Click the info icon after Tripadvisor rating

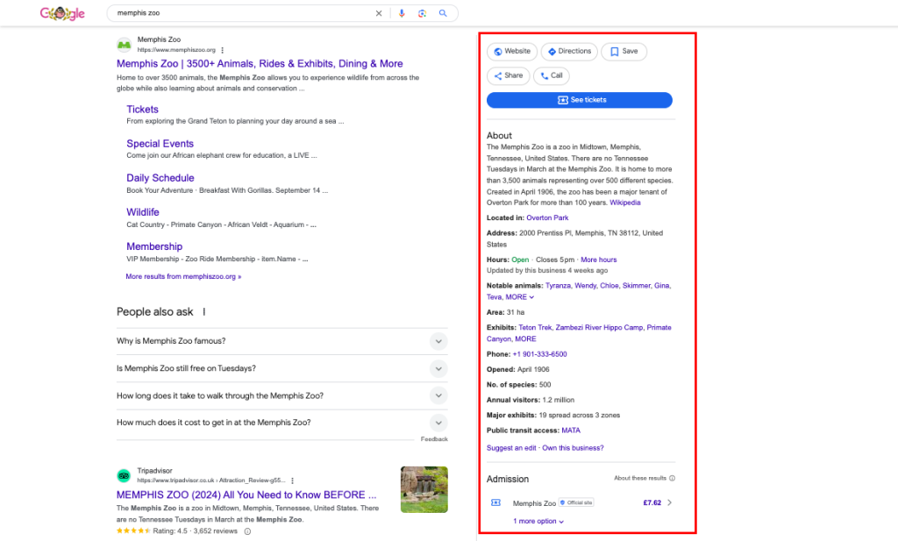point(247,530)
